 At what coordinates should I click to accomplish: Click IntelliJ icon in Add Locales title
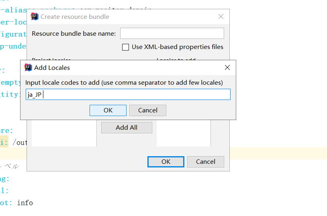(x=28, y=67)
